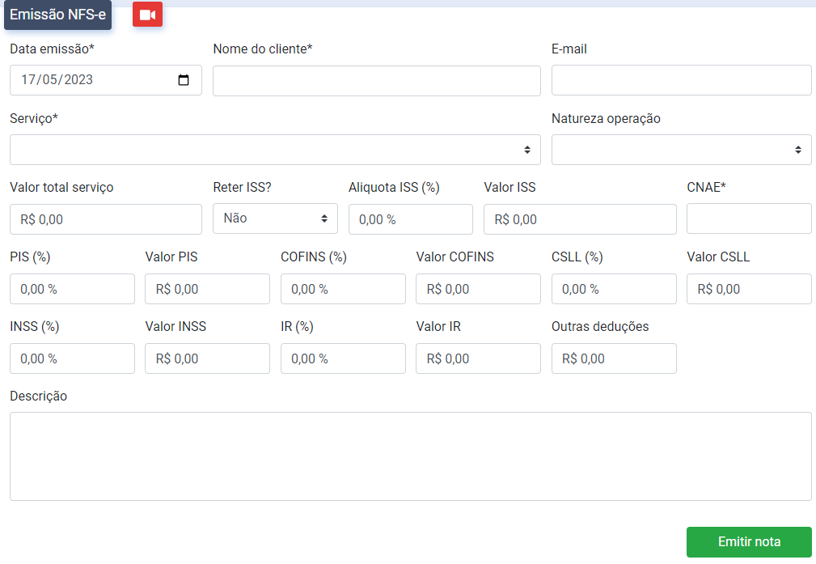This screenshot has height=564, width=816.
Task: Open the calendar picker in Data emissão
Action: [x=184, y=80]
